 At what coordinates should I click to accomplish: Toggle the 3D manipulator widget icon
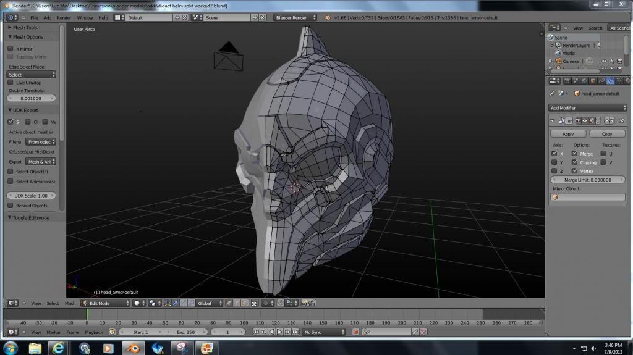pyautogui.click(x=168, y=303)
